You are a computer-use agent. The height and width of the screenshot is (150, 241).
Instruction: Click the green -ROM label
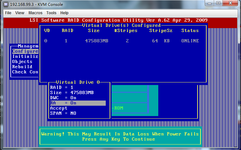tap(117, 108)
